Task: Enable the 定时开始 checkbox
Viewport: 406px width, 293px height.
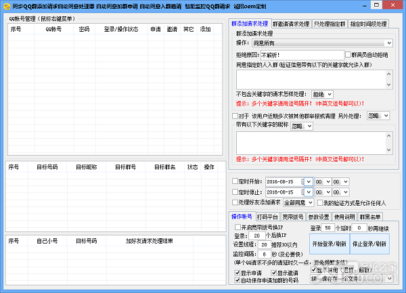Action: tap(235, 181)
